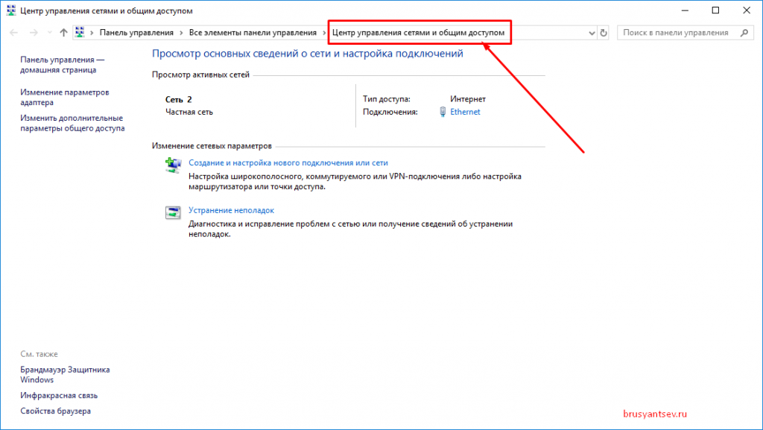
Task: Refresh the page with the refresh icon
Action: (604, 33)
